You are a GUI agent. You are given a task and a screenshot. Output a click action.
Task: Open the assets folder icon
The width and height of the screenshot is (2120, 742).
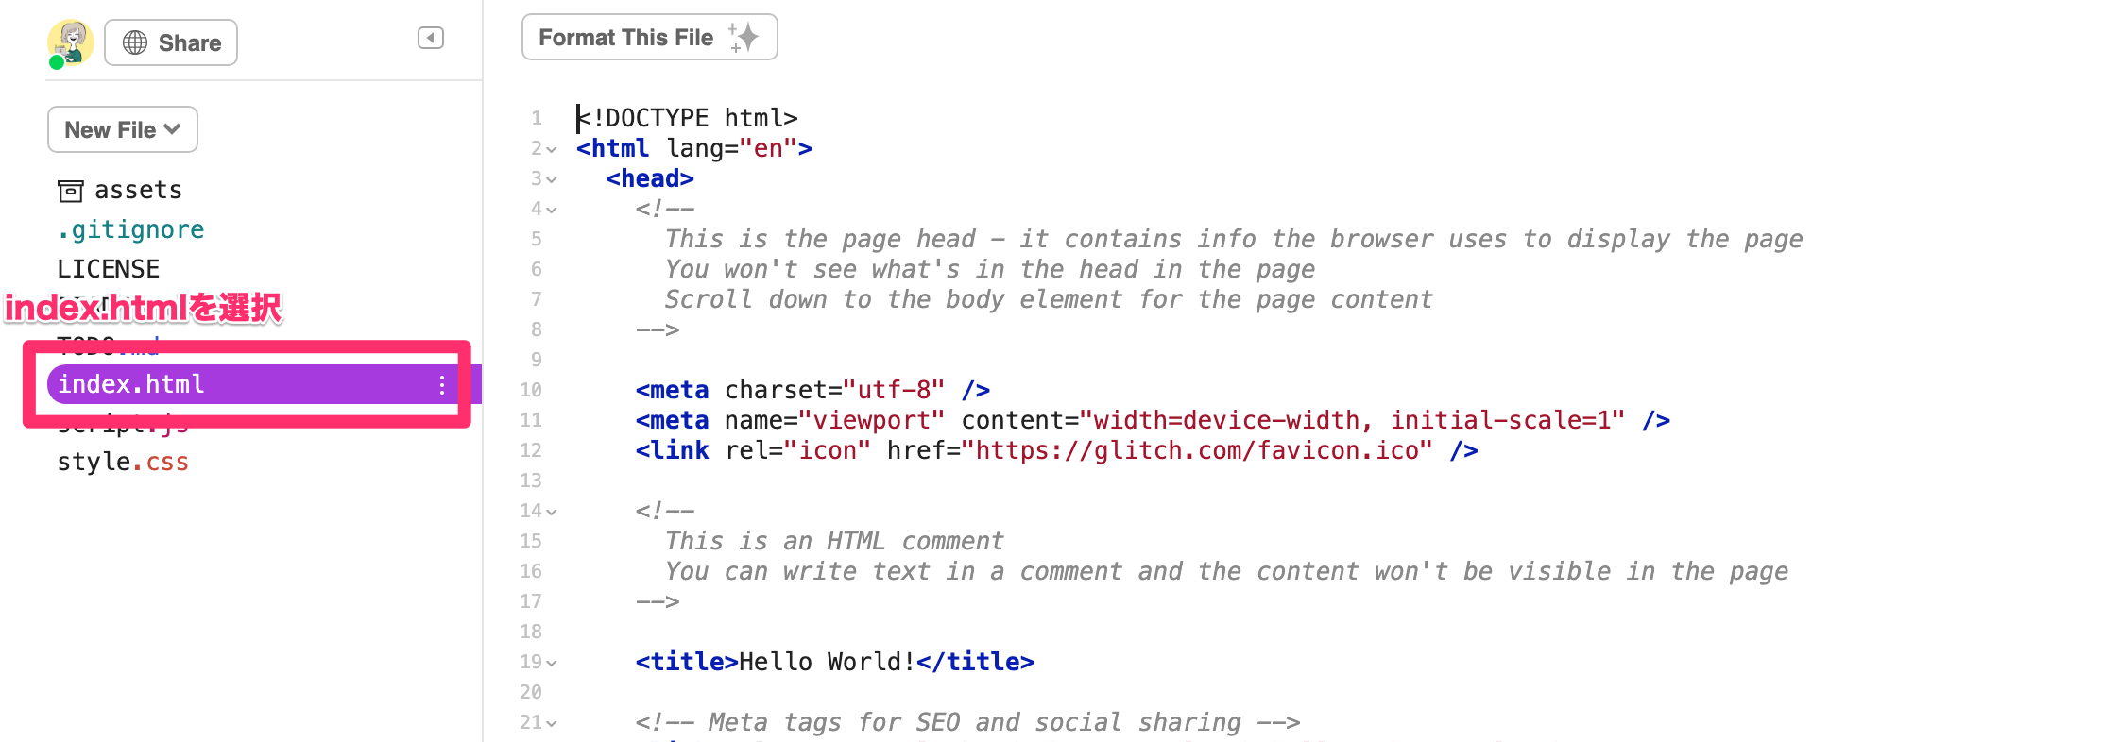click(71, 191)
